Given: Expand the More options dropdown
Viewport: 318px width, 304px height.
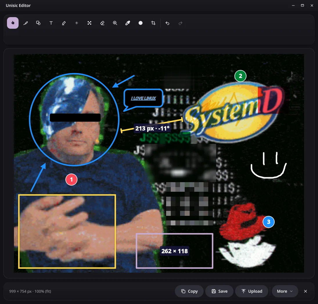Looking at the screenshot, I should (x=285, y=291).
